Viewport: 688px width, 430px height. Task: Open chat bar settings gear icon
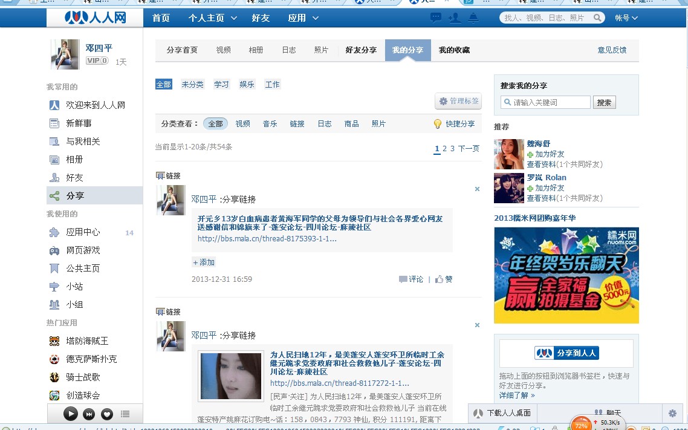click(x=672, y=414)
